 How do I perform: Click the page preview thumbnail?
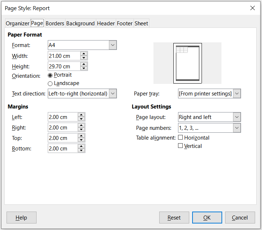(x=187, y=63)
